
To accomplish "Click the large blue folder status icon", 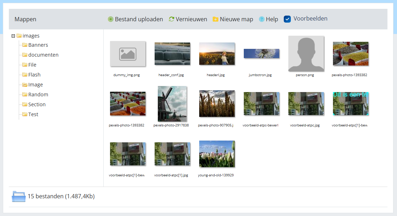I will point(19,196).
